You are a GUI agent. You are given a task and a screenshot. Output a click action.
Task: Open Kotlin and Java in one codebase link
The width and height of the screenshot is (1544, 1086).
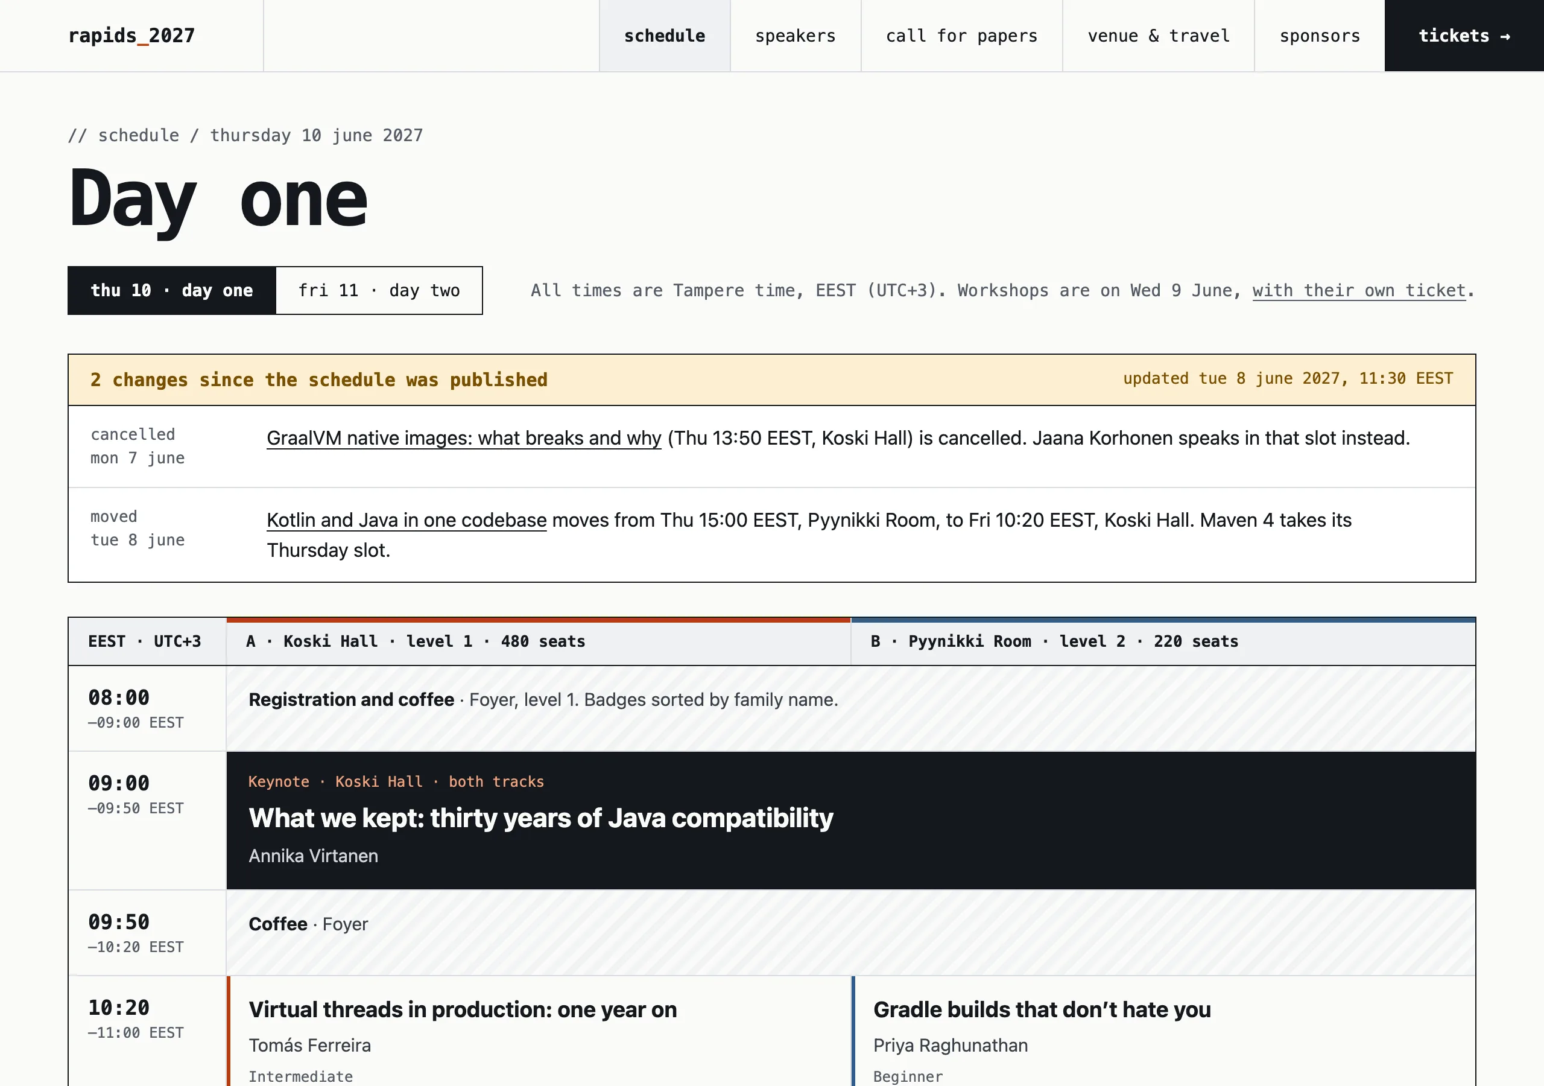pyautogui.click(x=407, y=520)
